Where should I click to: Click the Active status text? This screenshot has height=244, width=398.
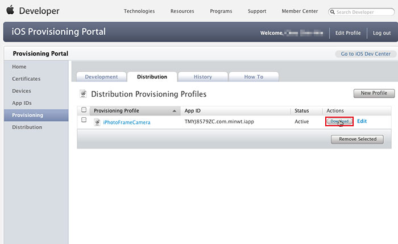[301, 122]
